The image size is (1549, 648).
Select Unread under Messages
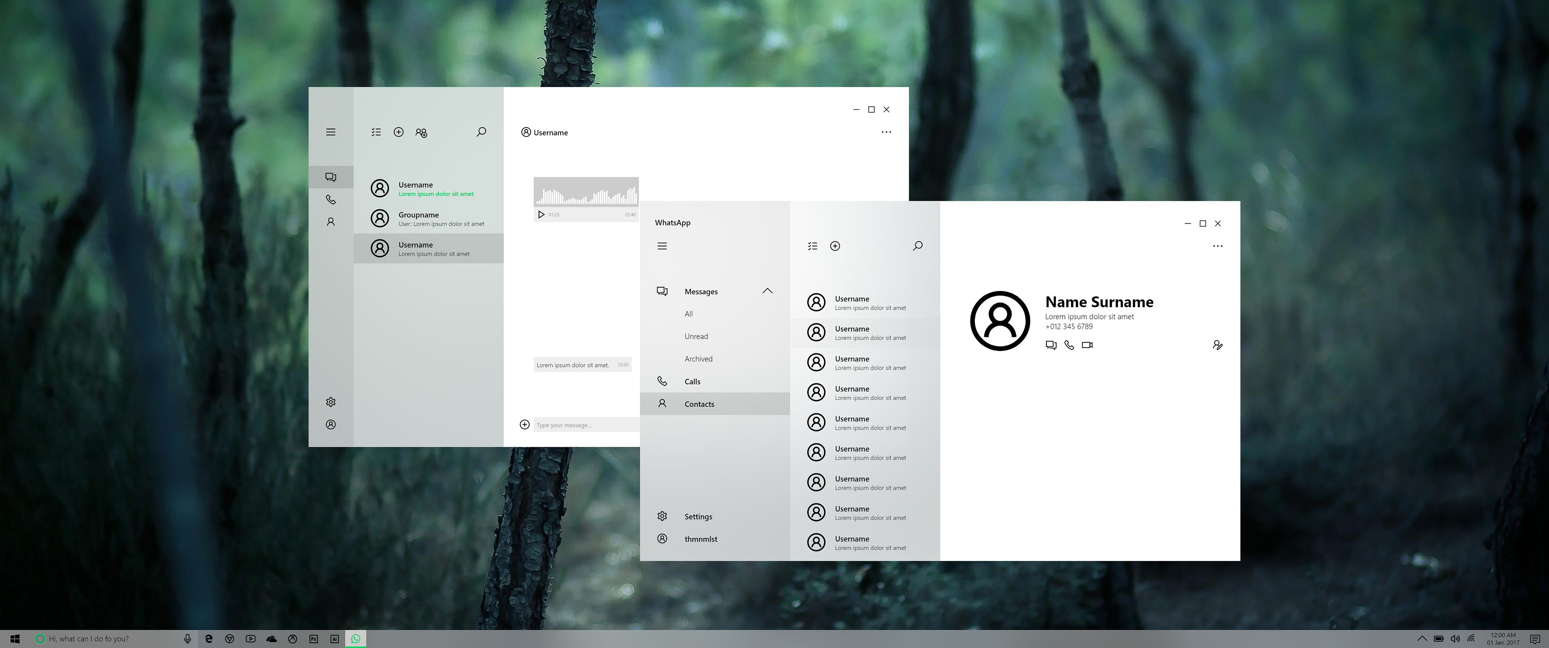[696, 337]
